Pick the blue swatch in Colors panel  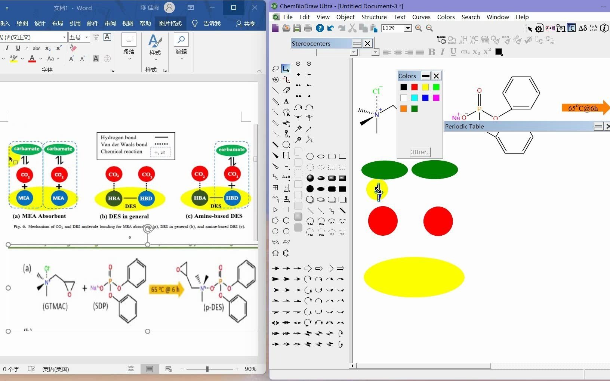pos(425,98)
